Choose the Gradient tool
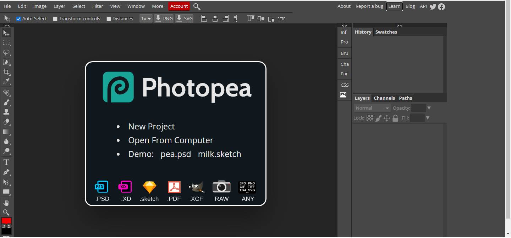Image resolution: width=511 pixels, height=238 pixels. [6, 132]
